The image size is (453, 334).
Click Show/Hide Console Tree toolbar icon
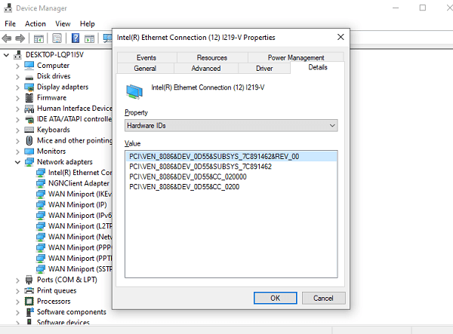point(39,38)
